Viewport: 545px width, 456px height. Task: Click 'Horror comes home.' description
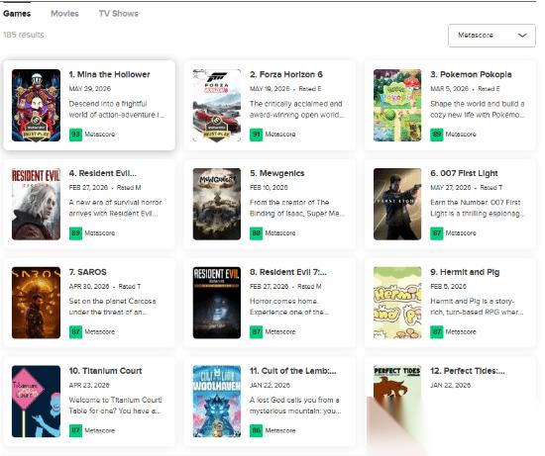[283, 302]
